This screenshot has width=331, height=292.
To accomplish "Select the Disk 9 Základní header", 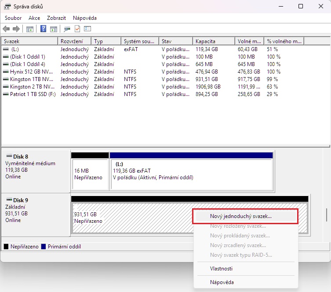I will click(x=36, y=215).
